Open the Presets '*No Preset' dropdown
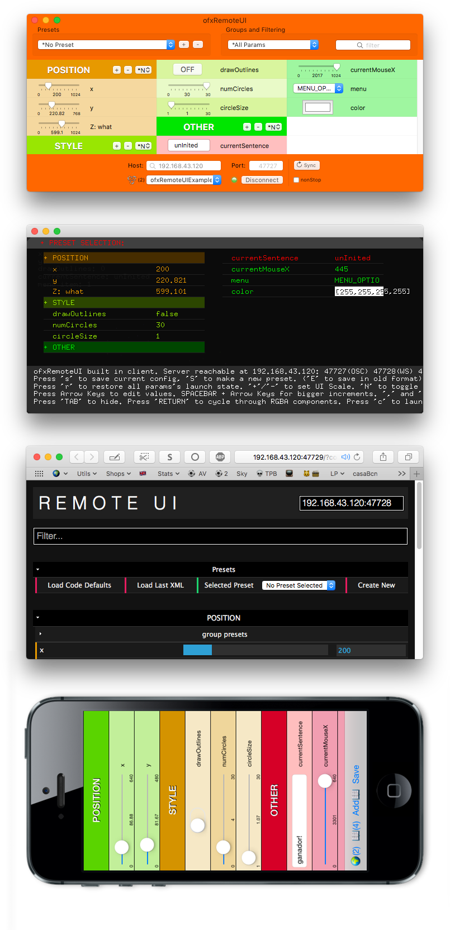The image size is (450, 930). (x=106, y=45)
